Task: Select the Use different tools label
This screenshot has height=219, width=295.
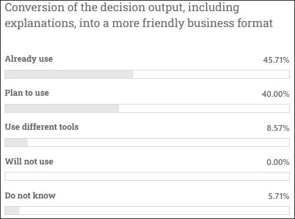Action: [x=42, y=127]
